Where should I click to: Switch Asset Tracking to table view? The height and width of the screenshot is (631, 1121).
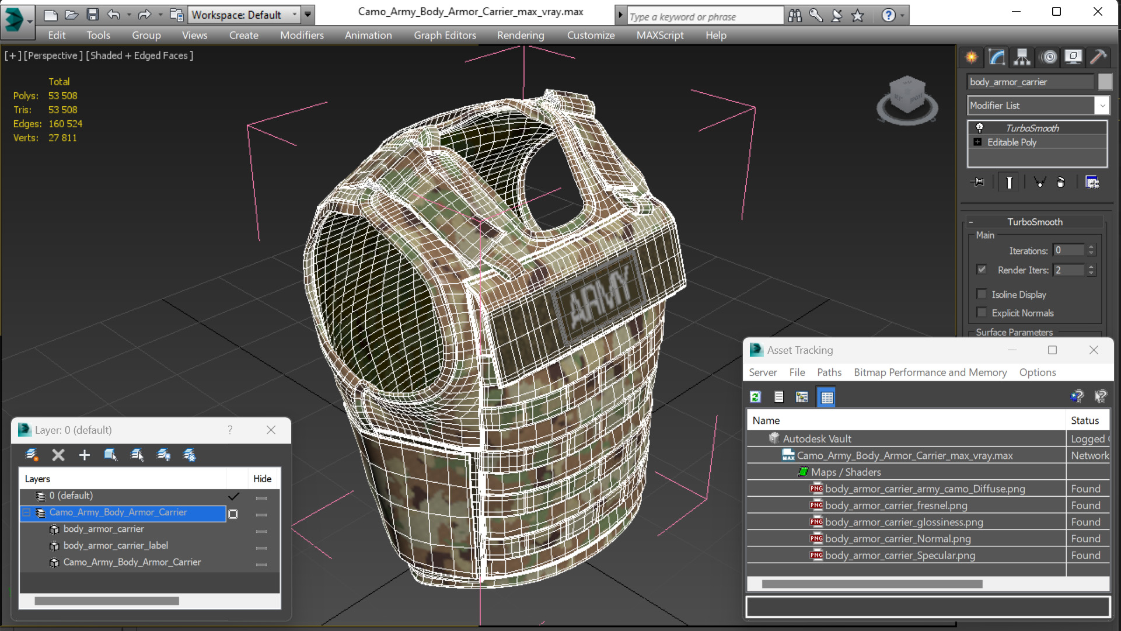(827, 397)
